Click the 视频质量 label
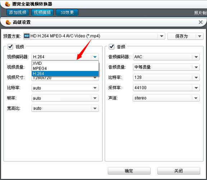Screen dimensions: 207x180 coord(16,67)
